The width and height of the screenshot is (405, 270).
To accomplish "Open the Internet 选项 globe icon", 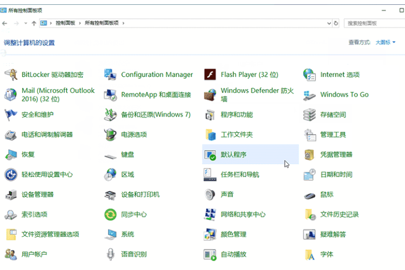I will click(x=309, y=75).
